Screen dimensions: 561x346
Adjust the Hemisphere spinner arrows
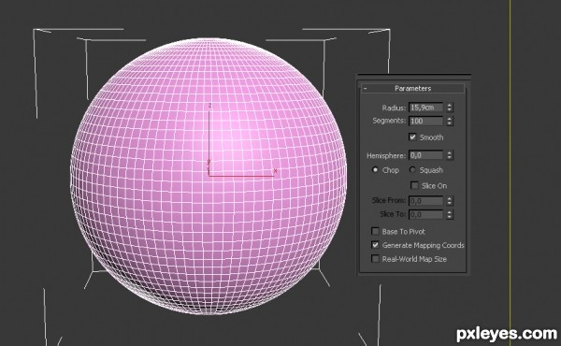click(x=450, y=155)
